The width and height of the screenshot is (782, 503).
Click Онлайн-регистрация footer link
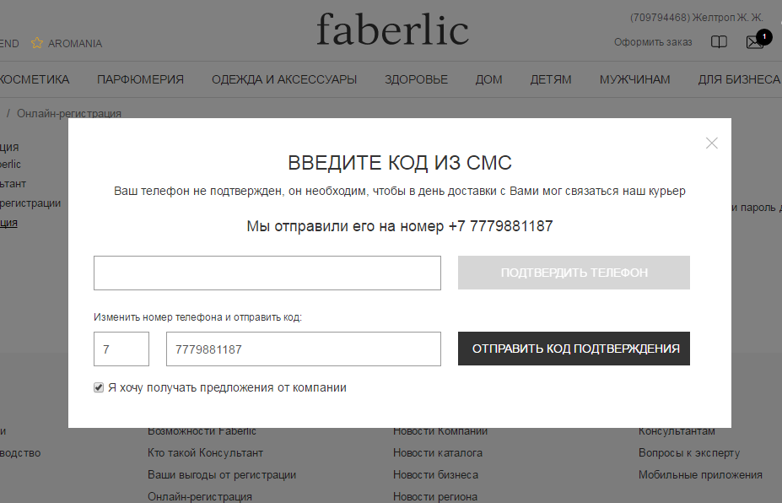click(199, 497)
